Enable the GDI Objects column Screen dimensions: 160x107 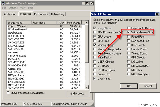(129, 57)
